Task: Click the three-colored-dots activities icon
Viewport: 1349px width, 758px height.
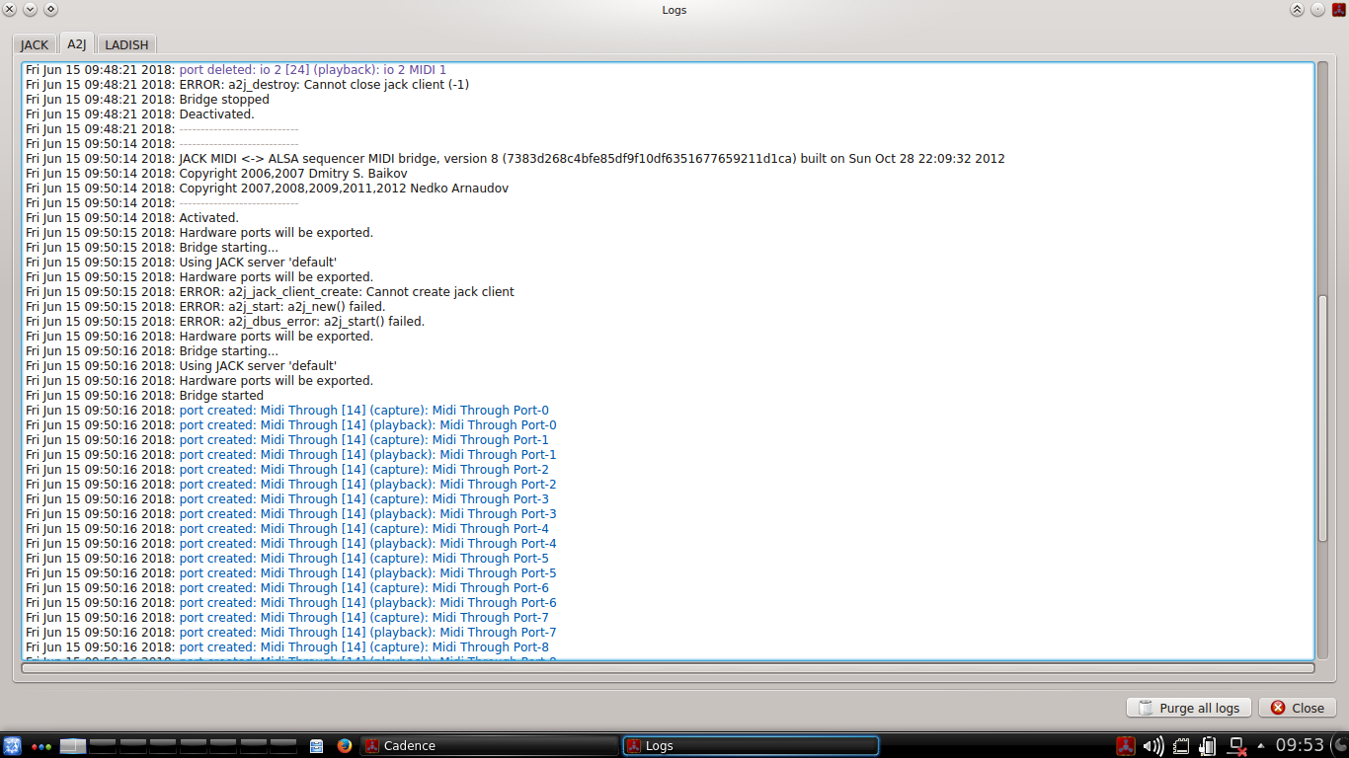Action: pyautogui.click(x=41, y=746)
